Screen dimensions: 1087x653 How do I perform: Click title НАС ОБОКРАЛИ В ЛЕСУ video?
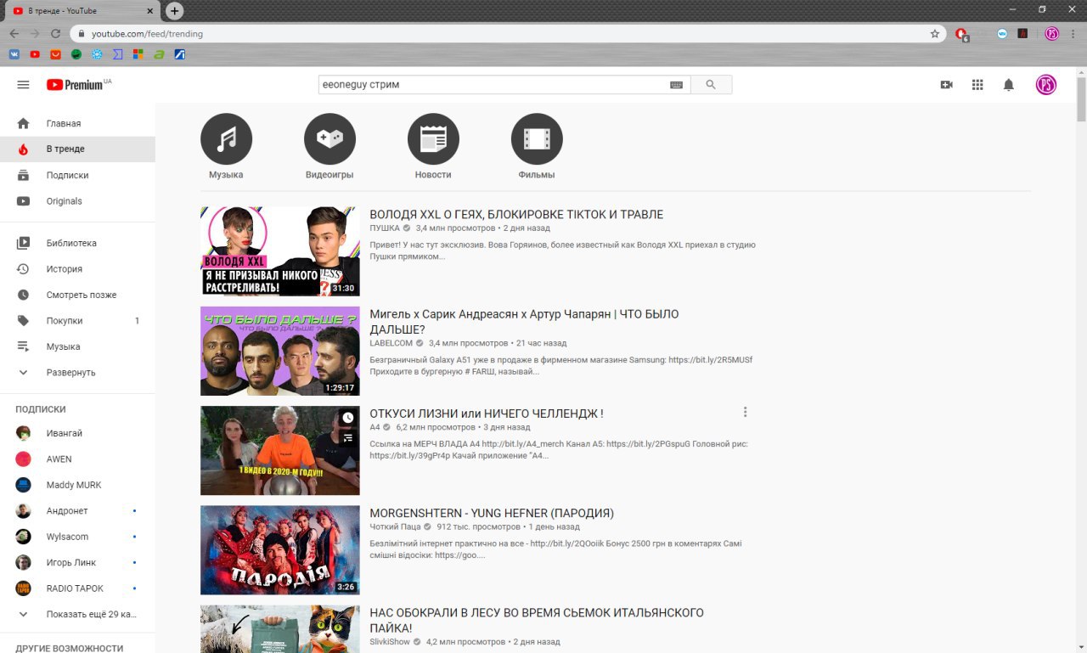[537, 621]
